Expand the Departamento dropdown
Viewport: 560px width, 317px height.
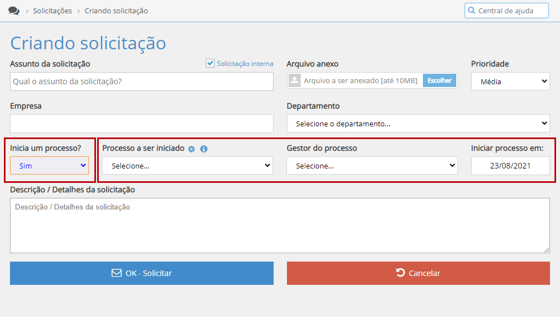tap(418, 124)
